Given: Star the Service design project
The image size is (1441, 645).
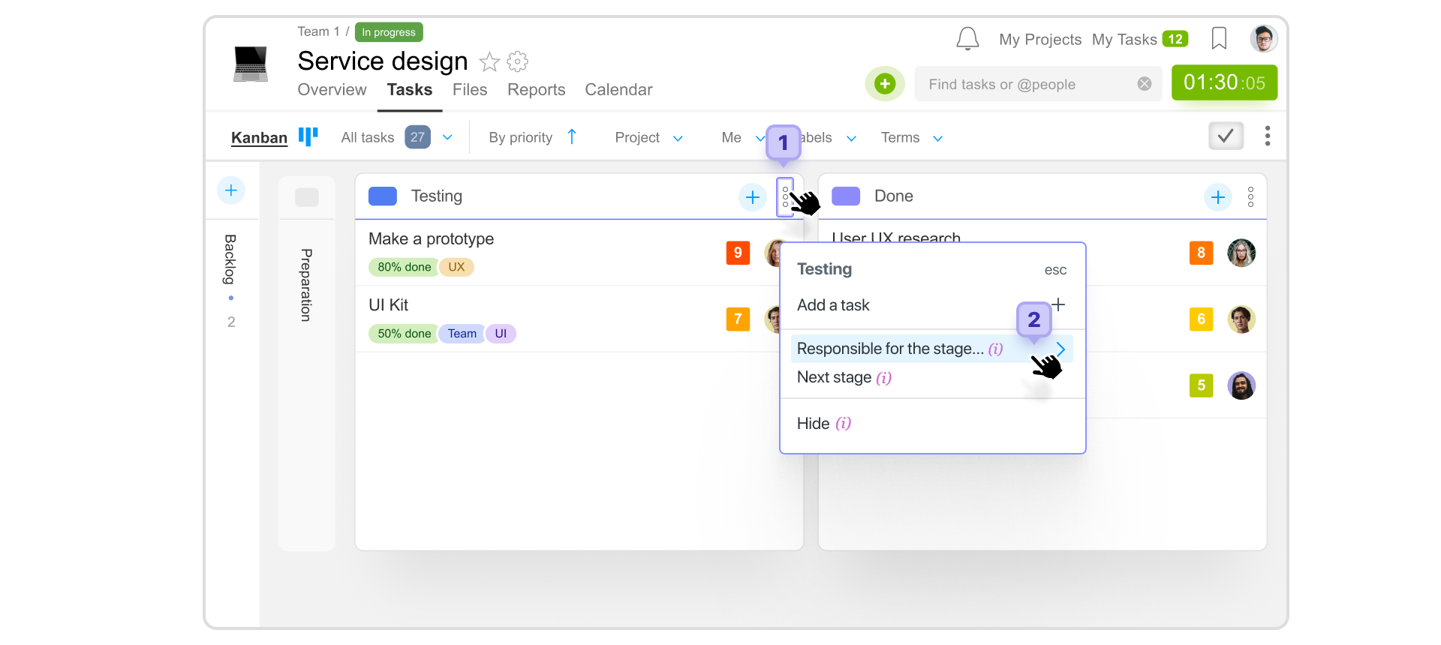Looking at the screenshot, I should 489,61.
